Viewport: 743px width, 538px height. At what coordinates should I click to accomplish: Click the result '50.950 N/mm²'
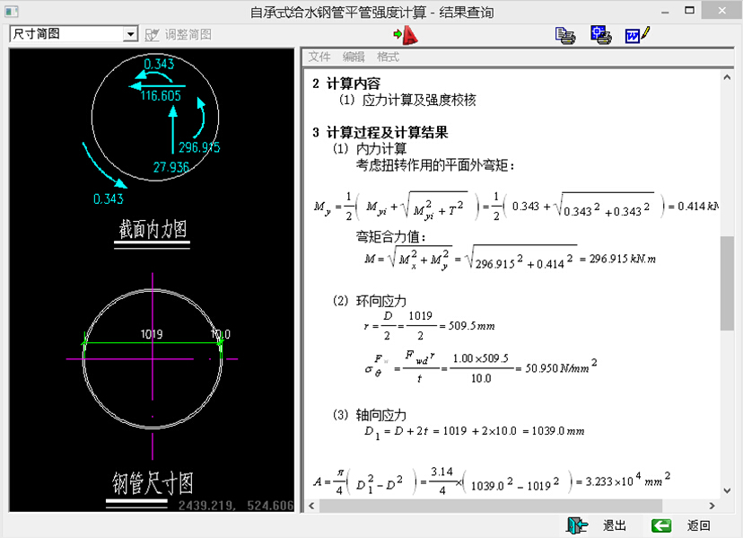coord(561,366)
